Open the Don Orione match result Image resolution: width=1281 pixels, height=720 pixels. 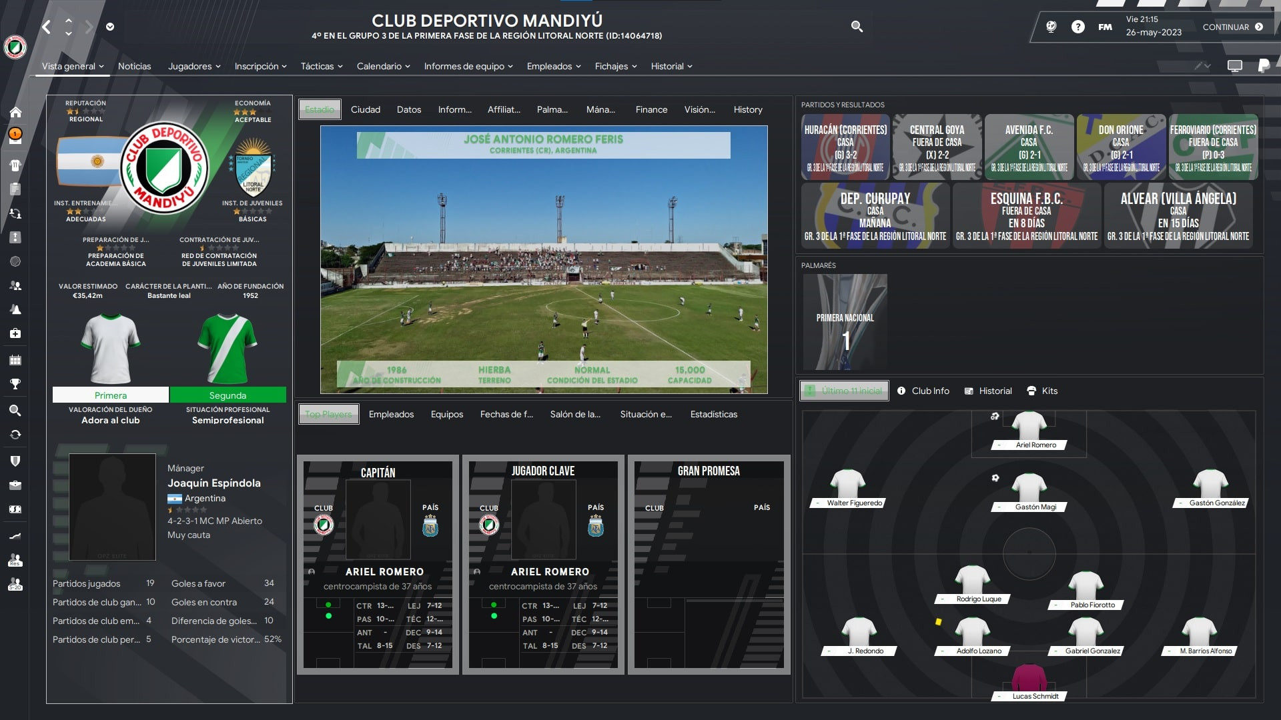1121,147
